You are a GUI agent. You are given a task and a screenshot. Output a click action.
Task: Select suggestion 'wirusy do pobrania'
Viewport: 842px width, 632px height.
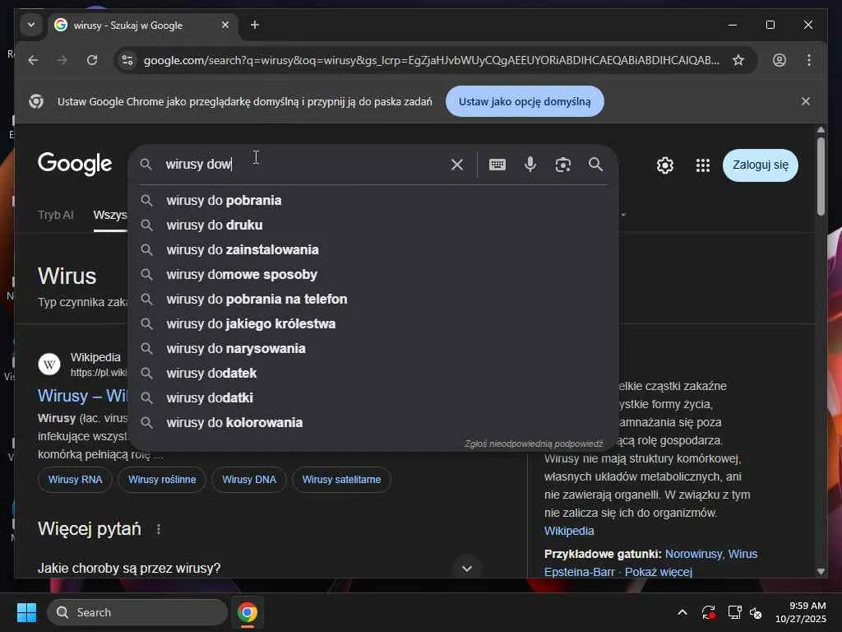click(x=373, y=201)
